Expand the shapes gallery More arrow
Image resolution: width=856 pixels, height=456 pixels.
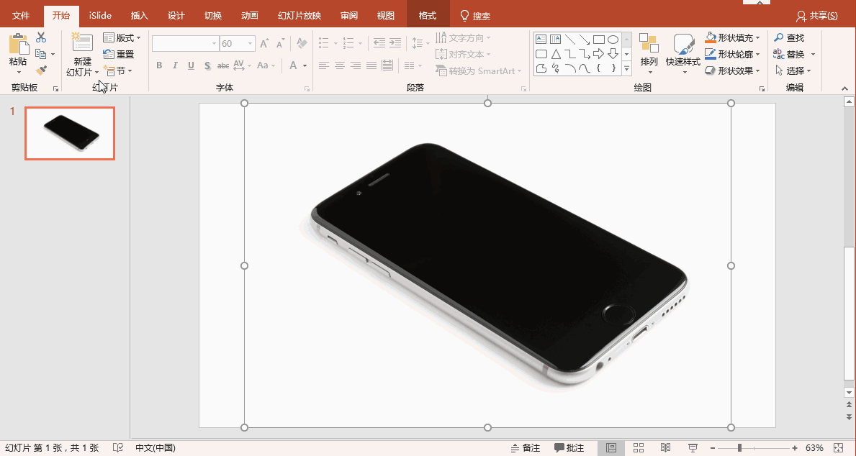pos(626,69)
